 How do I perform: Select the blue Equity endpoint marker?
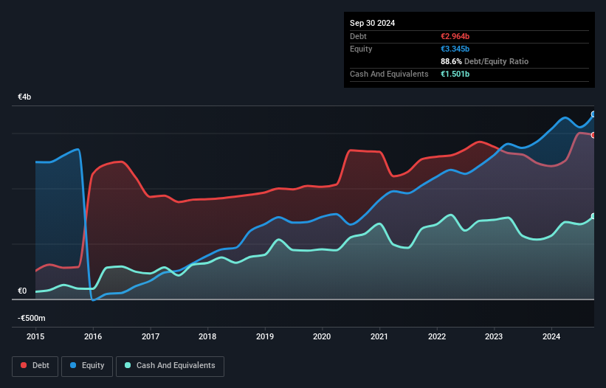(x=593, y=114)
